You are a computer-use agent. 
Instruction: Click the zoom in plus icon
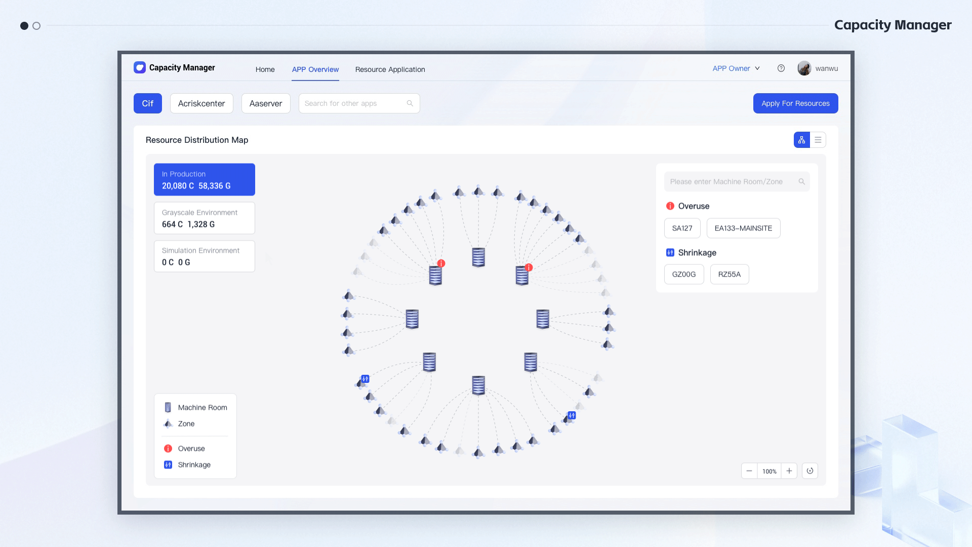pos(789,471)
